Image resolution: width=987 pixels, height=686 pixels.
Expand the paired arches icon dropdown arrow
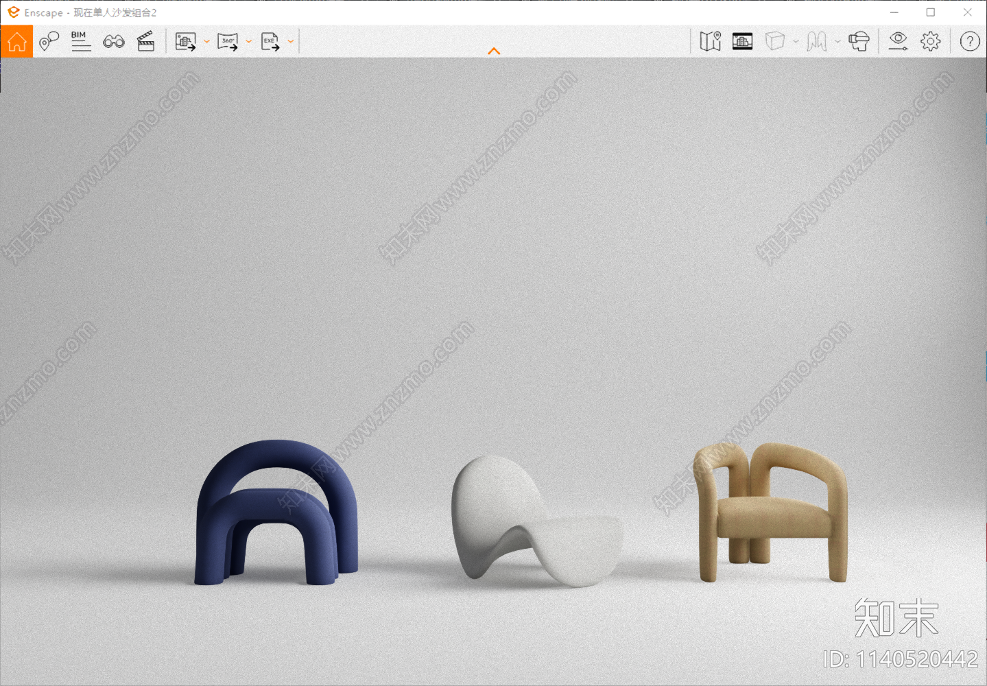[837, 42]
